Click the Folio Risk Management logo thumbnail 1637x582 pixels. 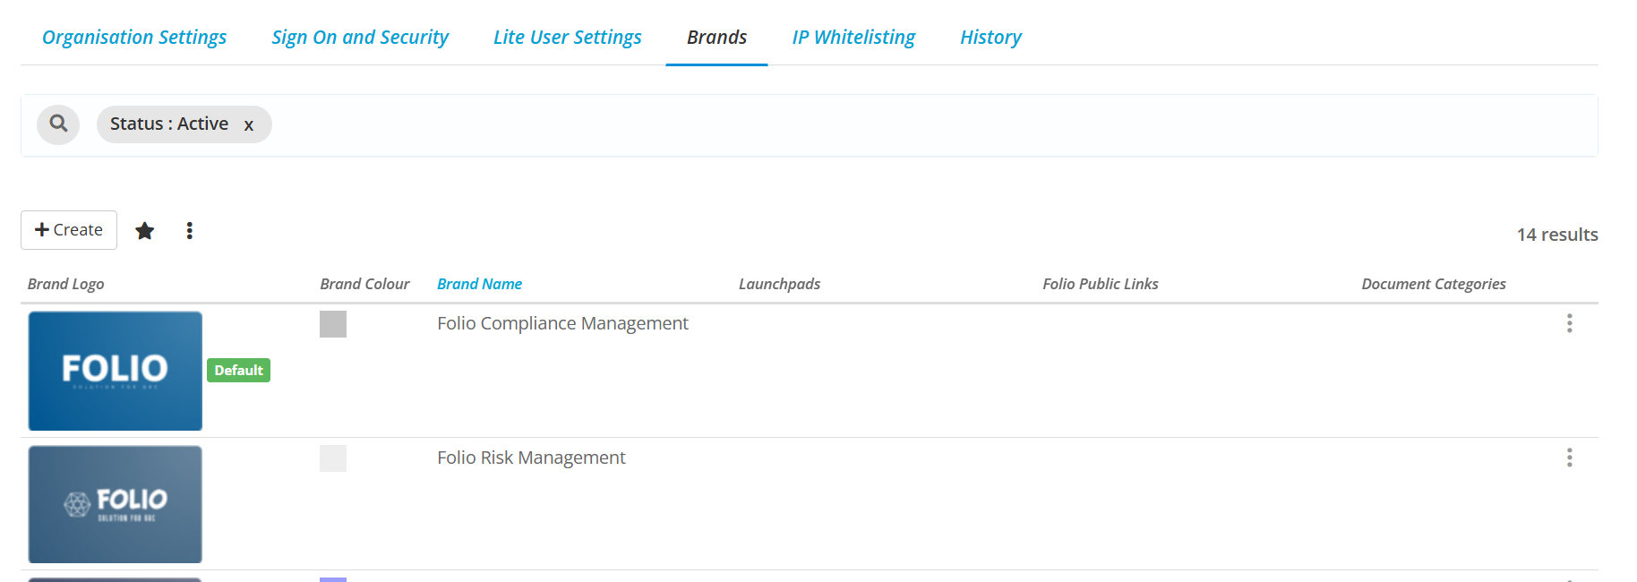116,504
